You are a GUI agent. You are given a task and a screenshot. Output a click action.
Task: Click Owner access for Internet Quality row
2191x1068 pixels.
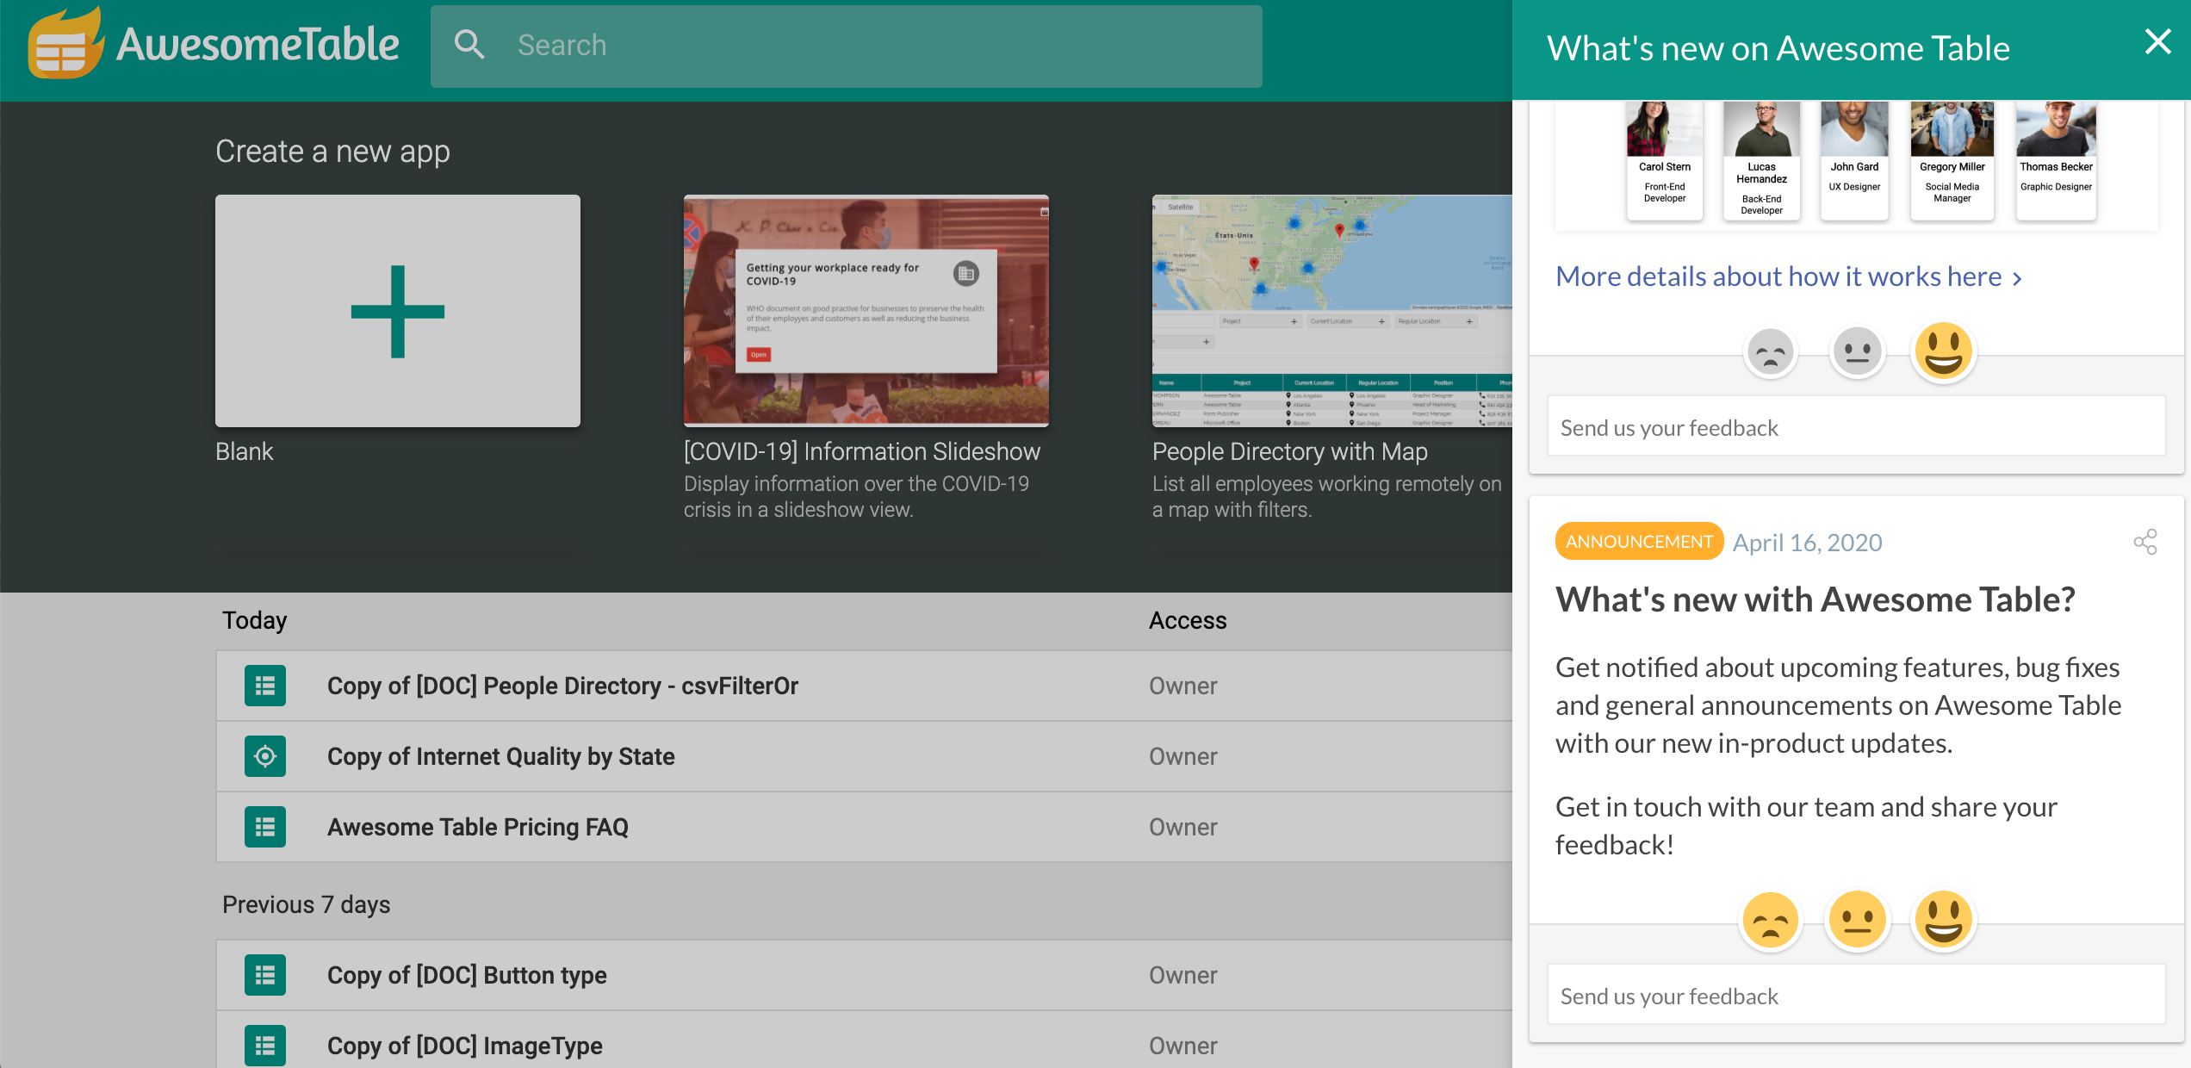1182,756
